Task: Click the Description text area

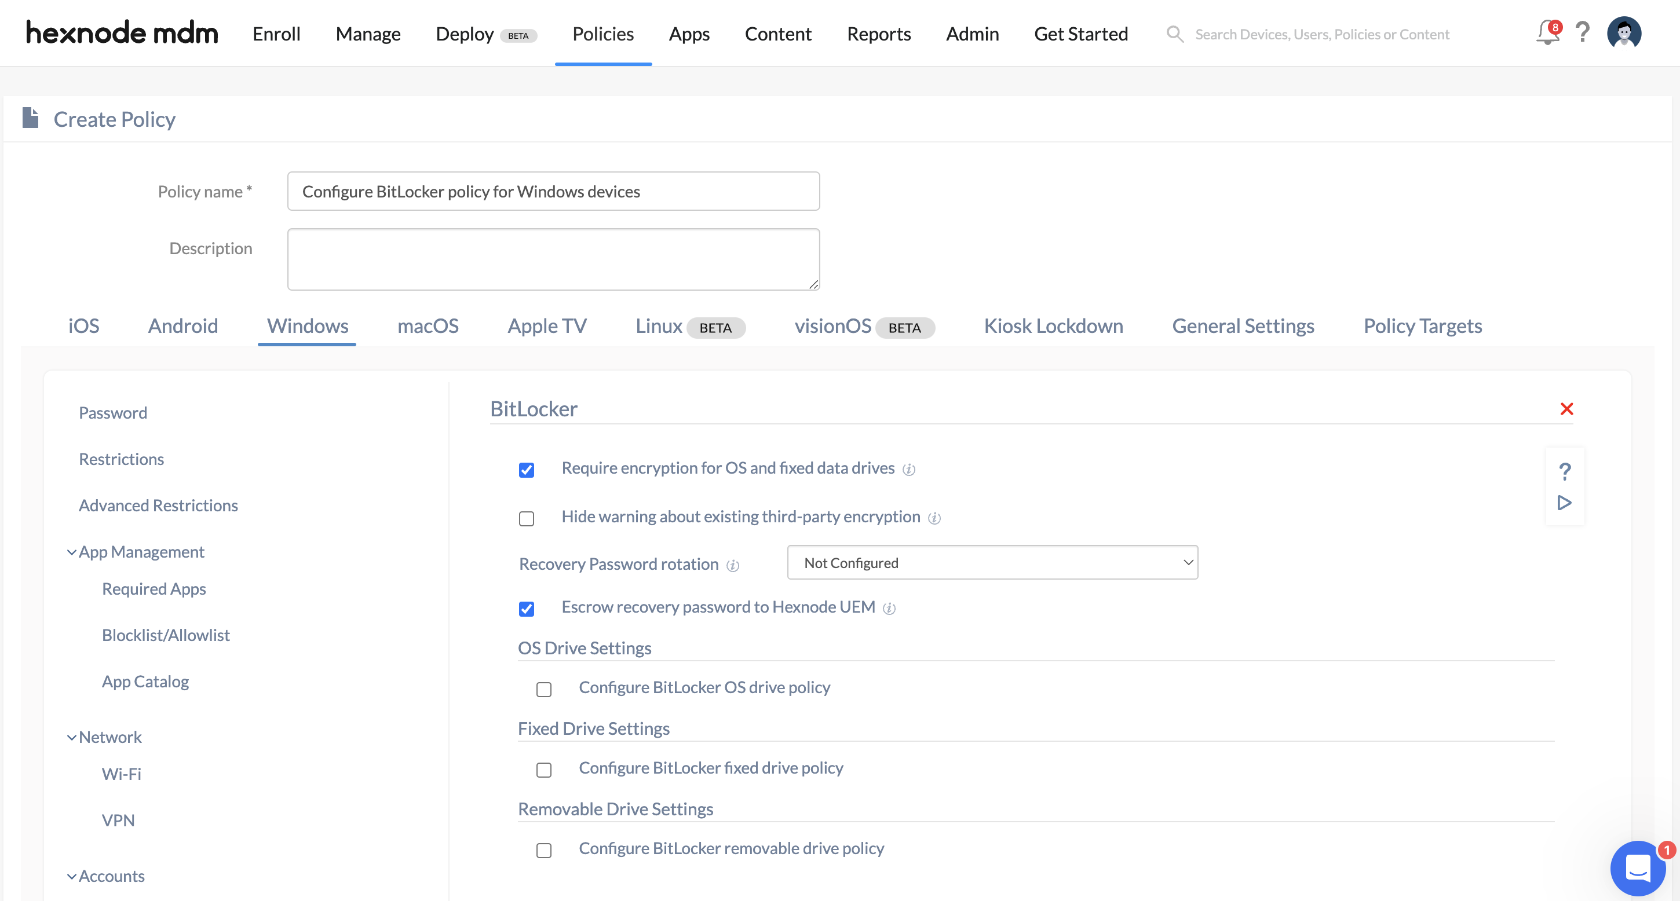Action: tap(553, 259)
